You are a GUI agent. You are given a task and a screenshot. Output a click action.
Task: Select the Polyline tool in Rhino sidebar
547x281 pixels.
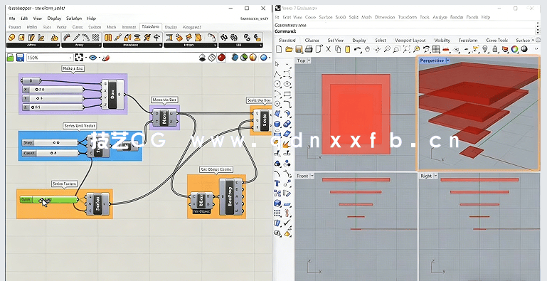(x=277, y=74)
